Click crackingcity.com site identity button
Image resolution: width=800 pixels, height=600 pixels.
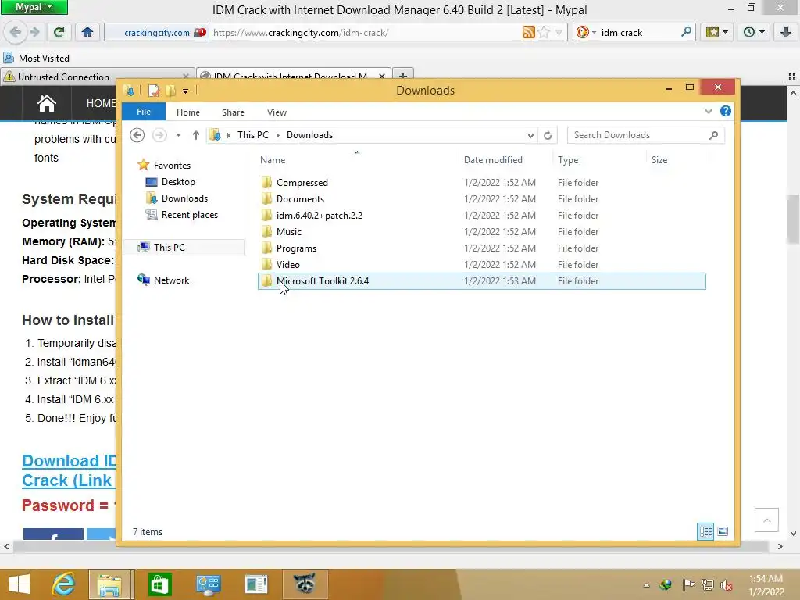point(156,32)
